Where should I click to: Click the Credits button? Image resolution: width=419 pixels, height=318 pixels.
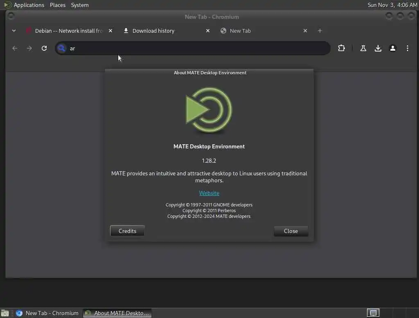(x=127, y=231)
